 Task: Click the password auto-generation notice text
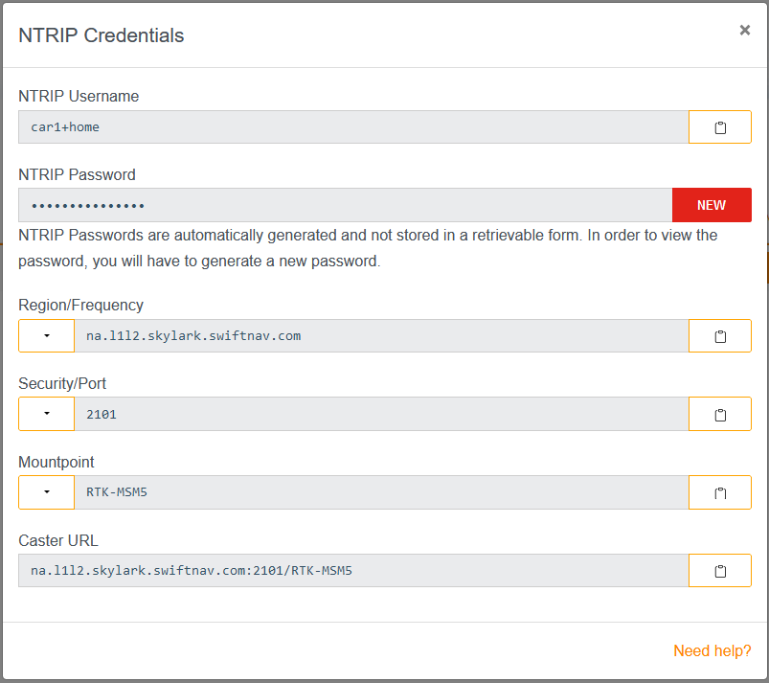(x=368, y=248)
